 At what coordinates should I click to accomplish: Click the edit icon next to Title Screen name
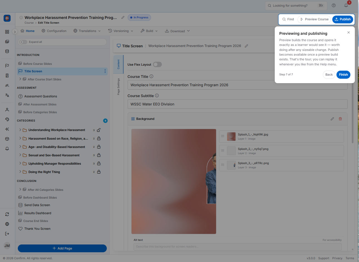246,46
